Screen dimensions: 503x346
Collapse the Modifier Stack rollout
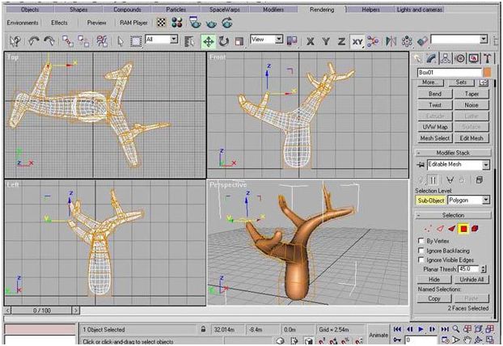pos(453,153)
